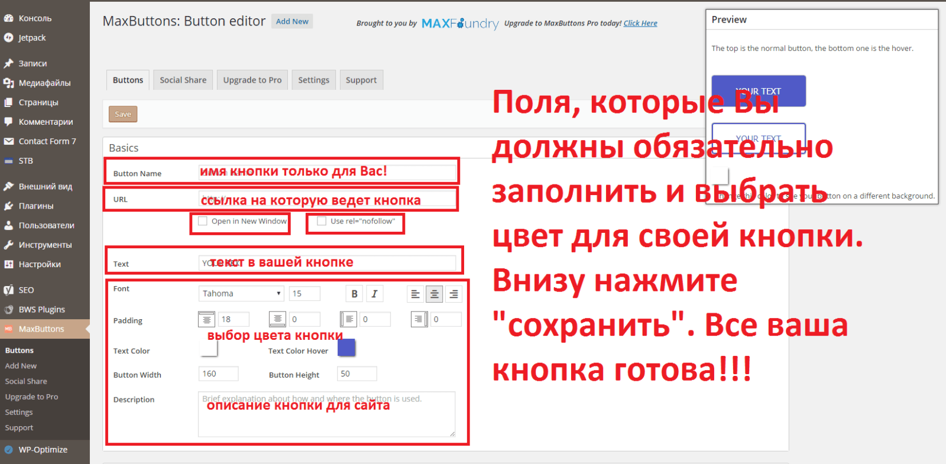Align button text to the left
Screen dimensions: 946x464
415,294
